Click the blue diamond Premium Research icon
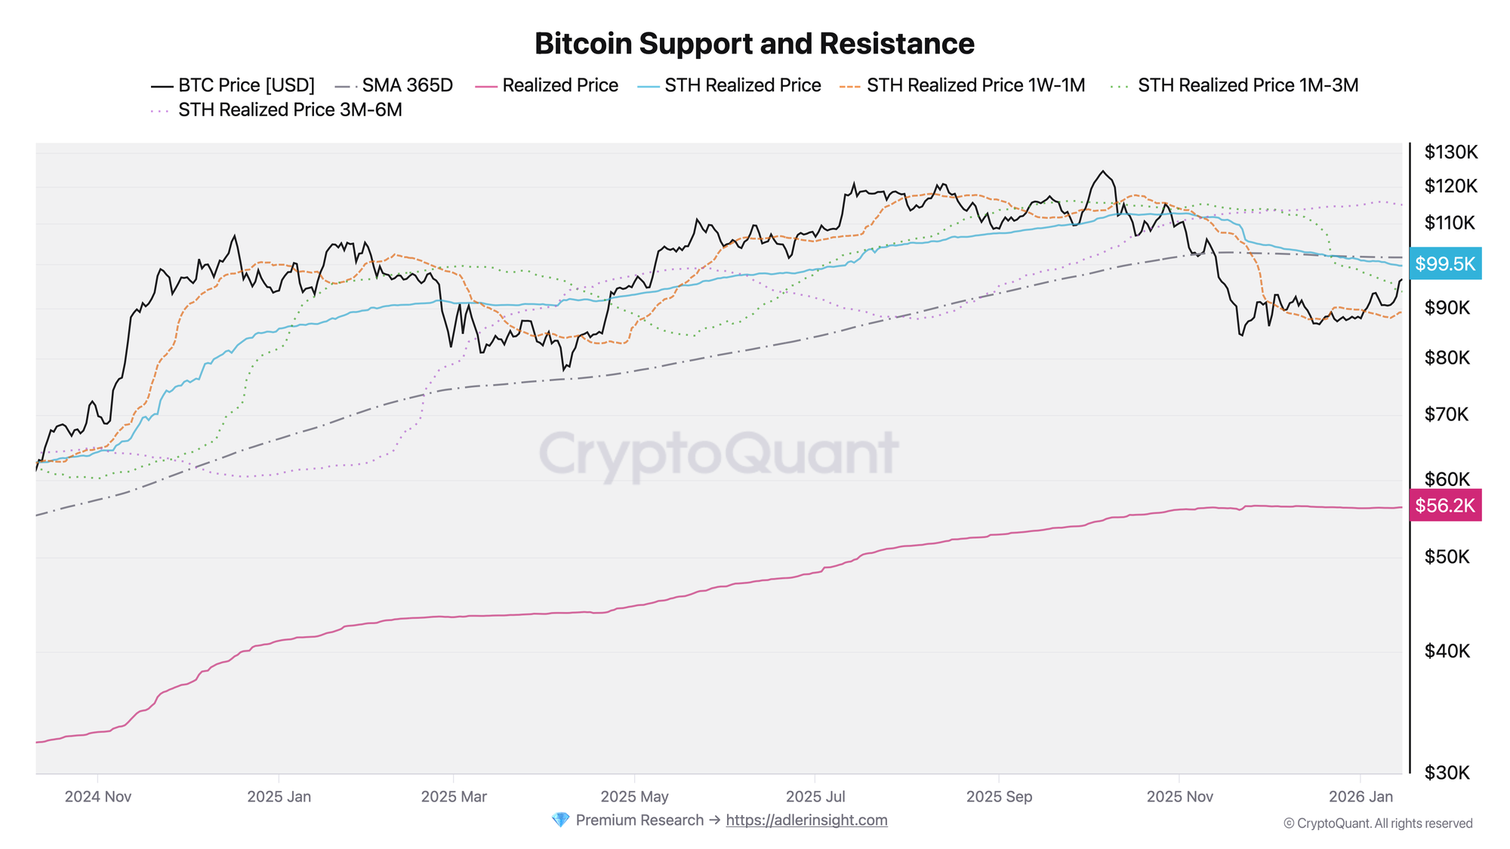 (560, 820)
